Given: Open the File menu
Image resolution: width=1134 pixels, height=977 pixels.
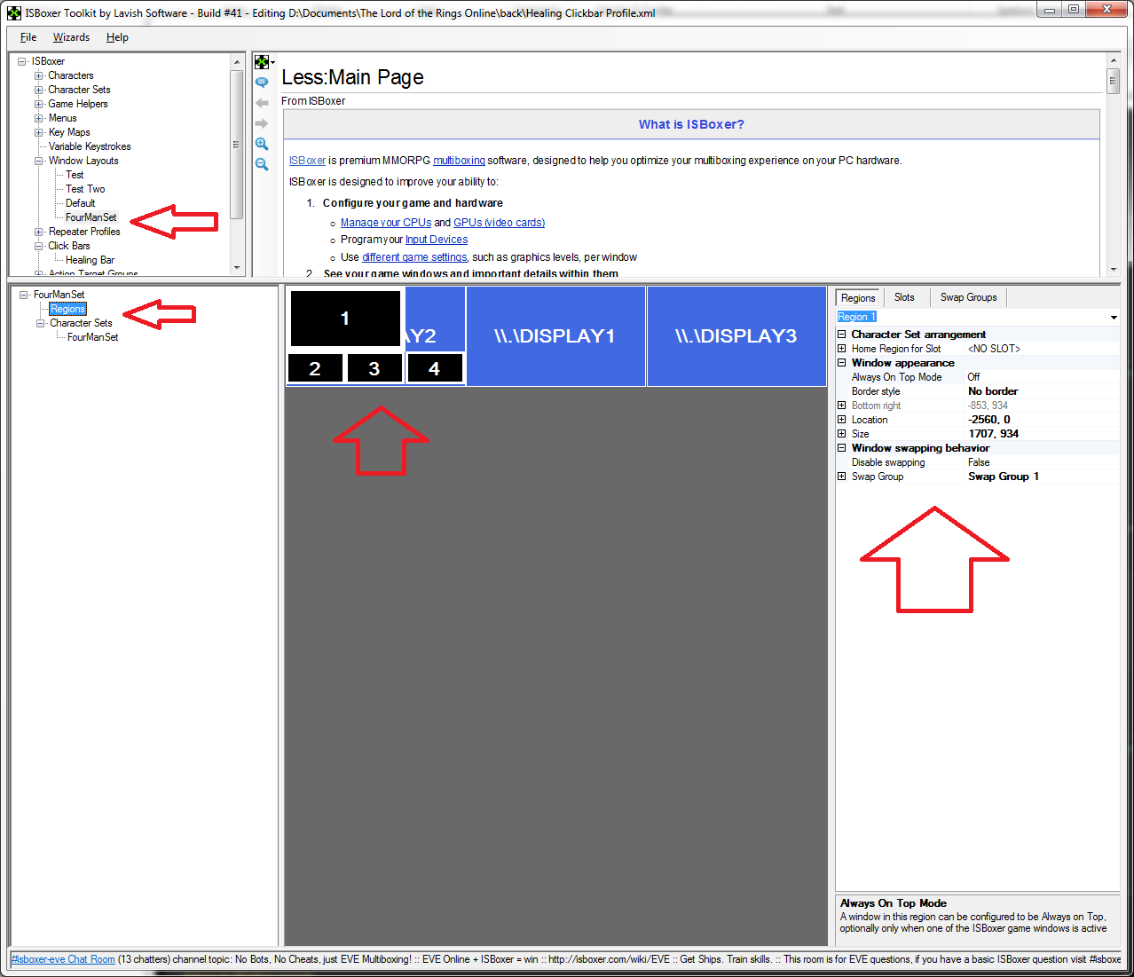Looking at the screenshot, I should point(28,37).
